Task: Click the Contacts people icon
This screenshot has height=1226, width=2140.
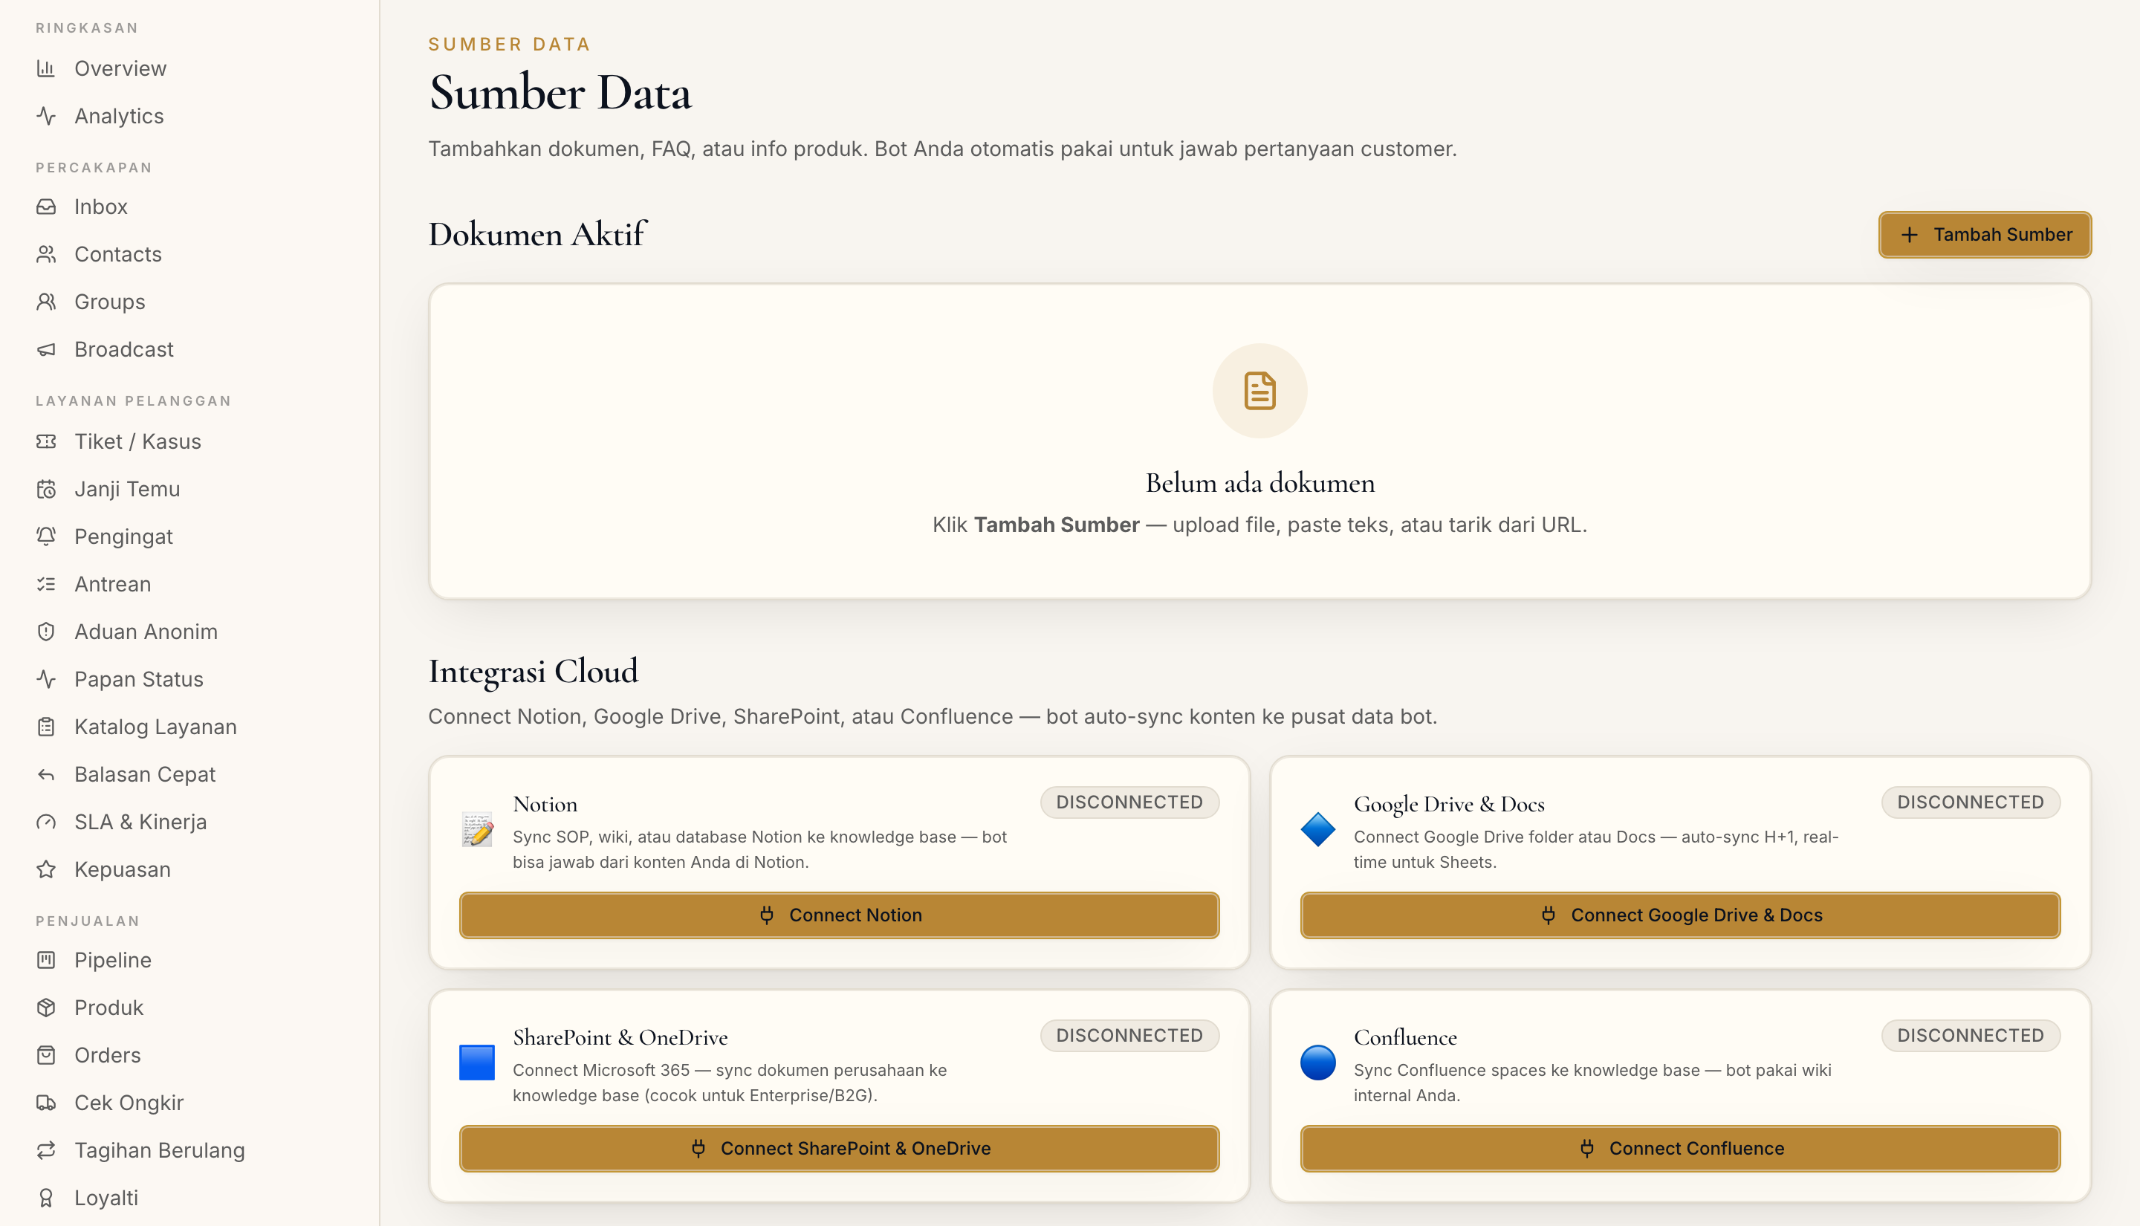Action: point(46,254)
